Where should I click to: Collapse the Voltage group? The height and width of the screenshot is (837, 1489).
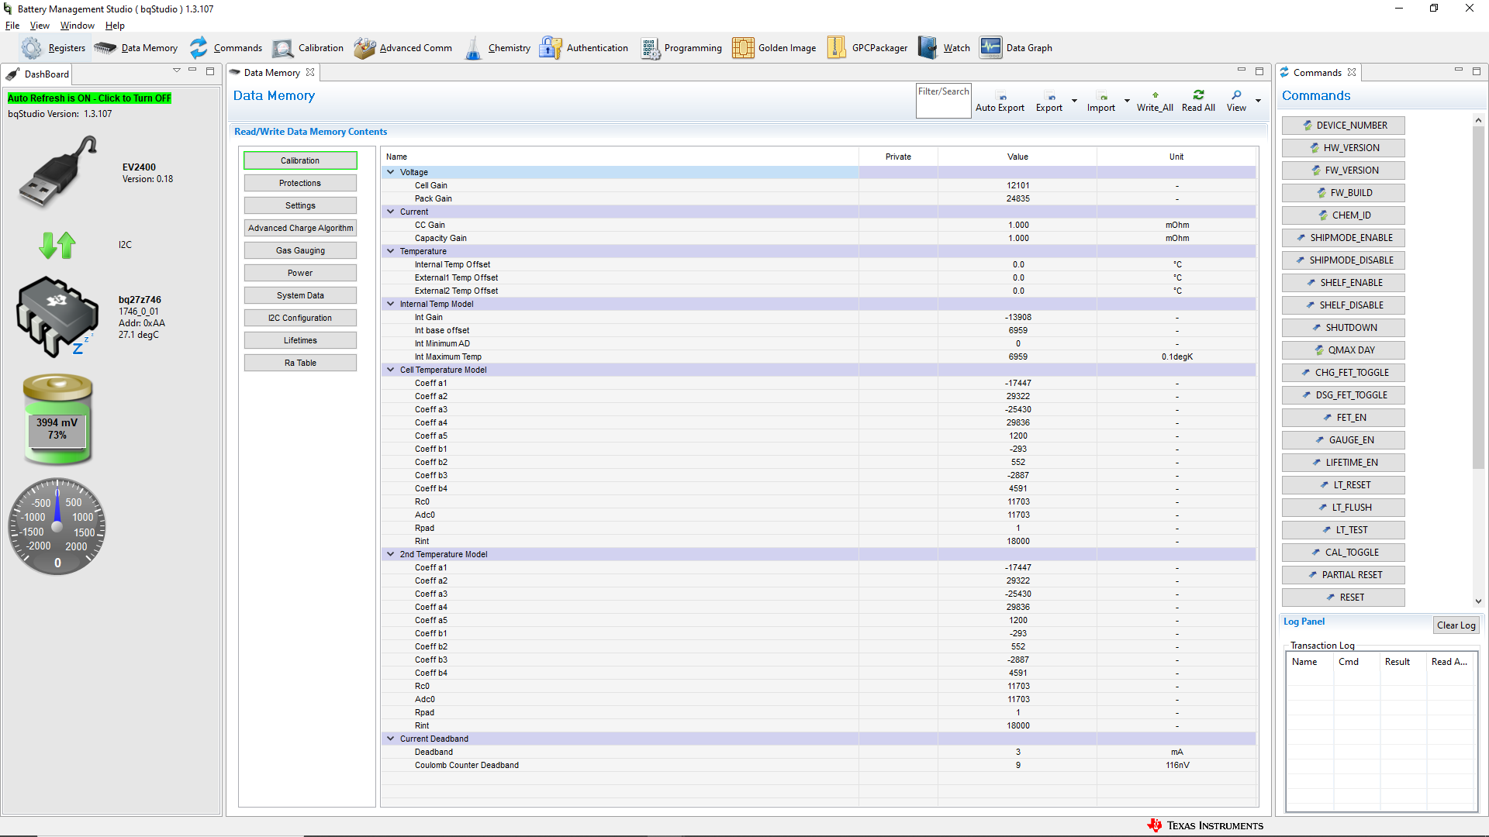pyautogui.click(x=391, y=172)
